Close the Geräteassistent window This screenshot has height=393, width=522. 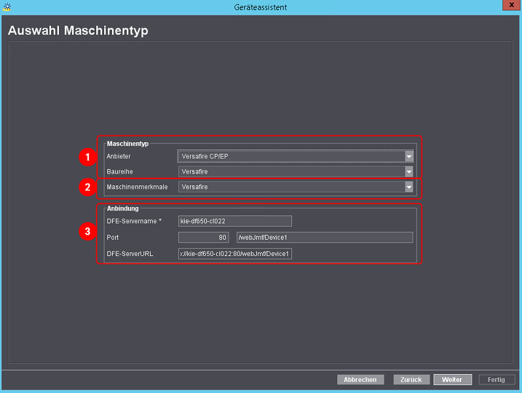click(x=509, y=5)
